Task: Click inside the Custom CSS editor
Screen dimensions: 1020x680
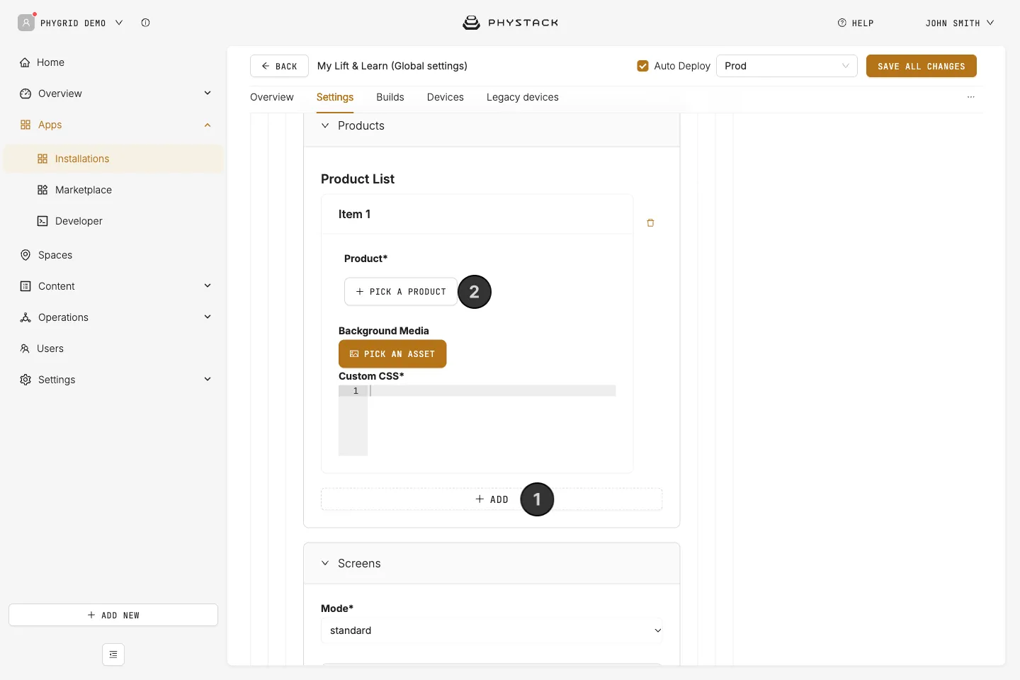Action: (492, 421)
